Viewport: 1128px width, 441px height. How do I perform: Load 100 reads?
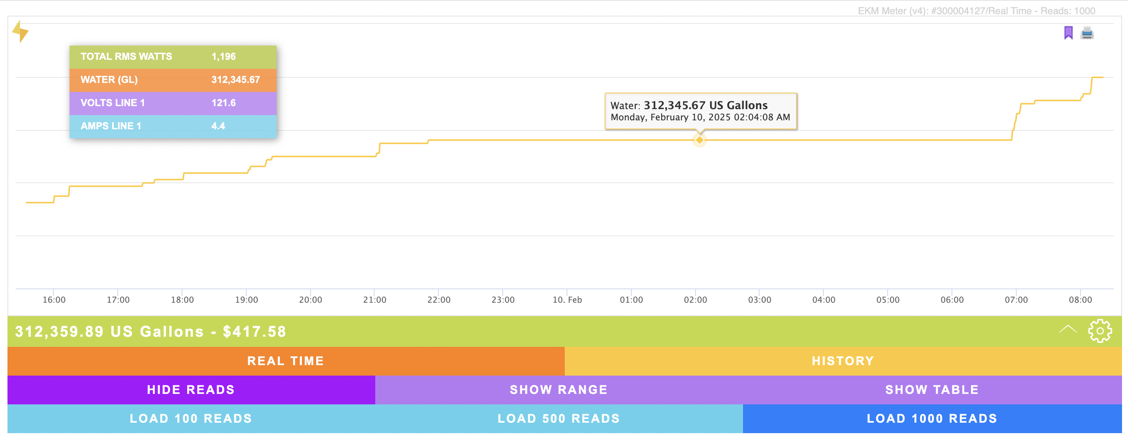coord(191,419)
